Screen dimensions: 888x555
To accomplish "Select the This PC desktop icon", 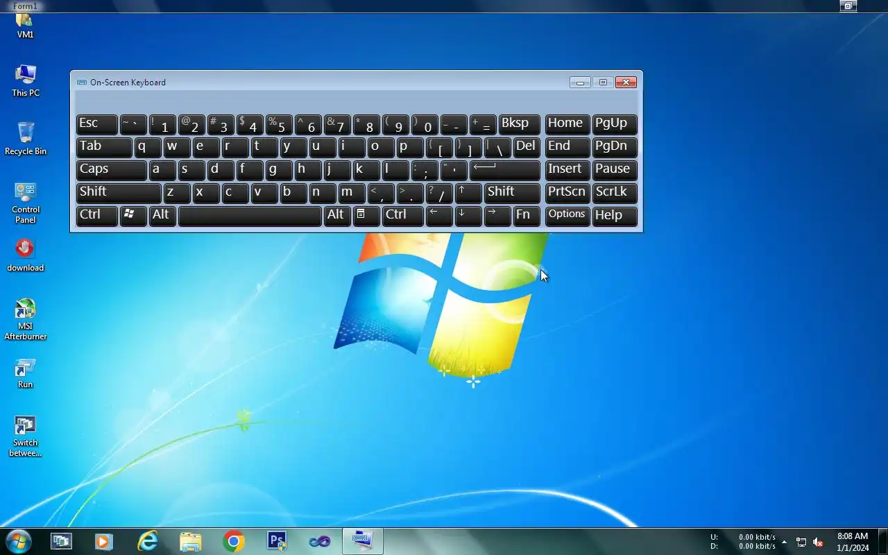I will (x=25, y=80).
